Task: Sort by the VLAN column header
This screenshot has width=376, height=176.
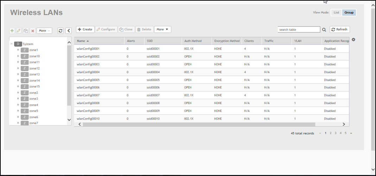Action: [x=307, y=41]
